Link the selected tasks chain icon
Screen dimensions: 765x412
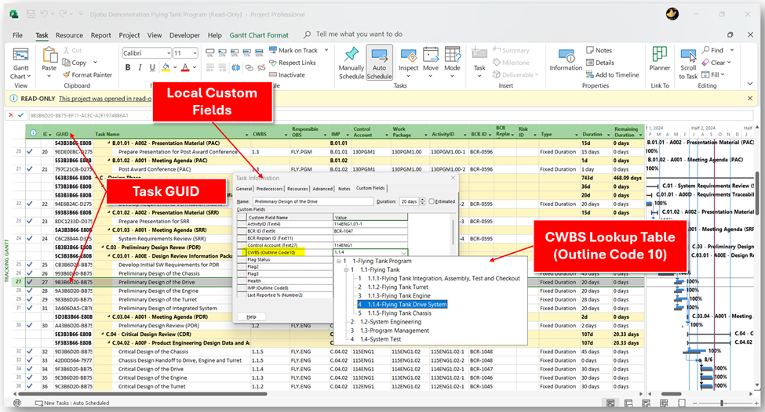250,67
